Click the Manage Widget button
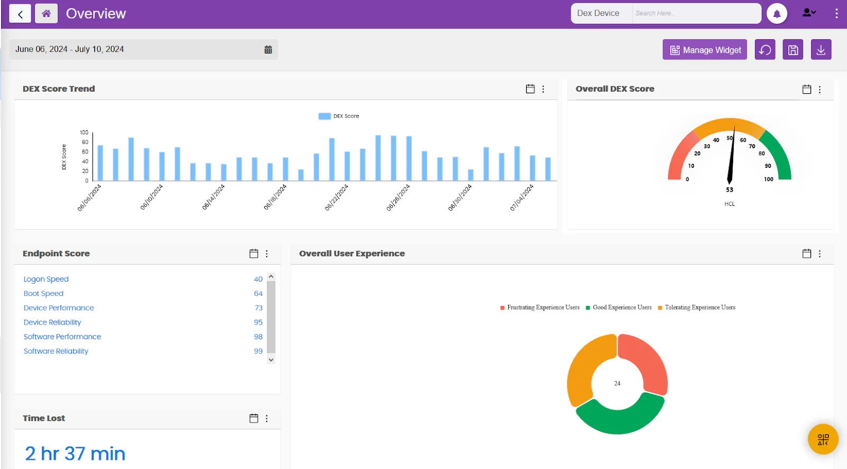This screenshot has width=847, height=469. [705, 50]
